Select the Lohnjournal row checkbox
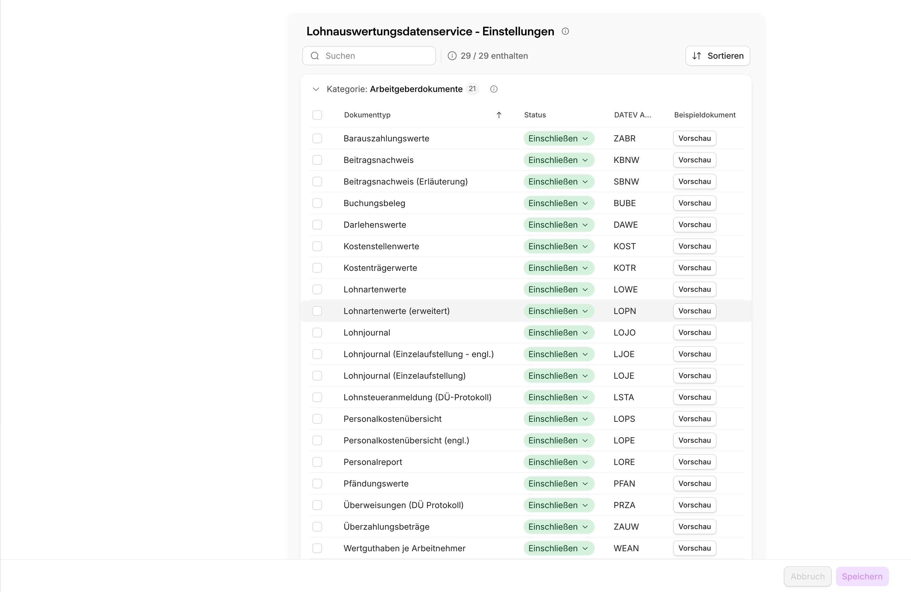The width and height of the screenshot is (911, 592). pyautogui.click(x=317, y=333)
